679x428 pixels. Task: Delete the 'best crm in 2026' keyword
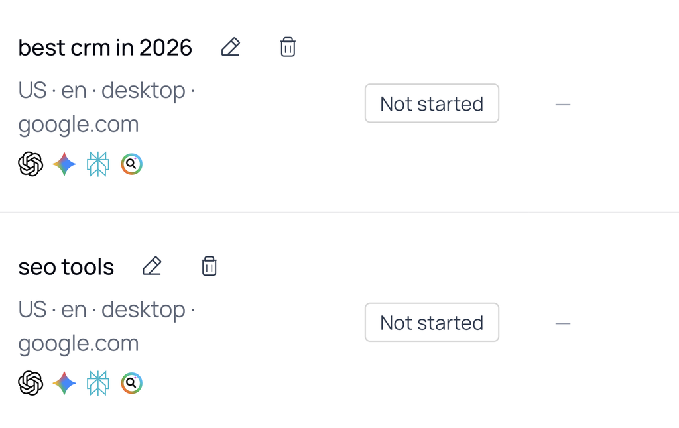288,47
